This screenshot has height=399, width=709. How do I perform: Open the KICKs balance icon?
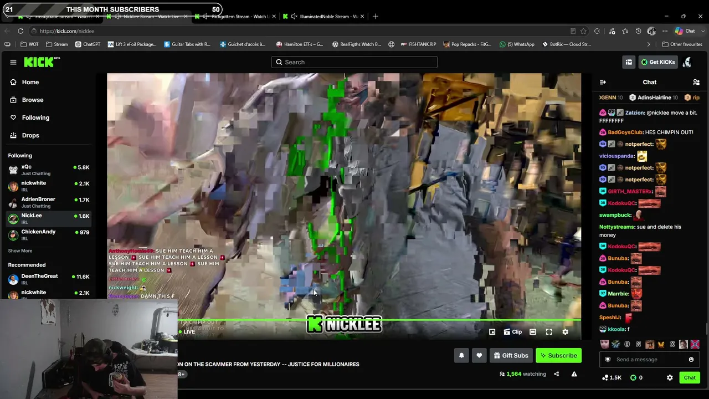tap(634, 377)
